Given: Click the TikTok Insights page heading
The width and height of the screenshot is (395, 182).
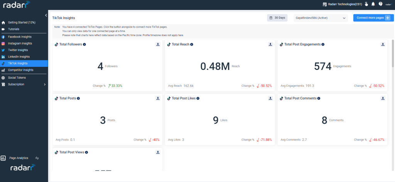Looking at the screenshot, I should tap(64, 18).
